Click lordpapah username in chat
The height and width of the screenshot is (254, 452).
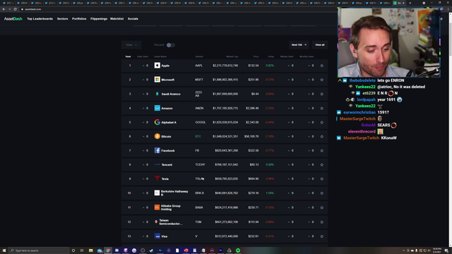coord(366,99)
